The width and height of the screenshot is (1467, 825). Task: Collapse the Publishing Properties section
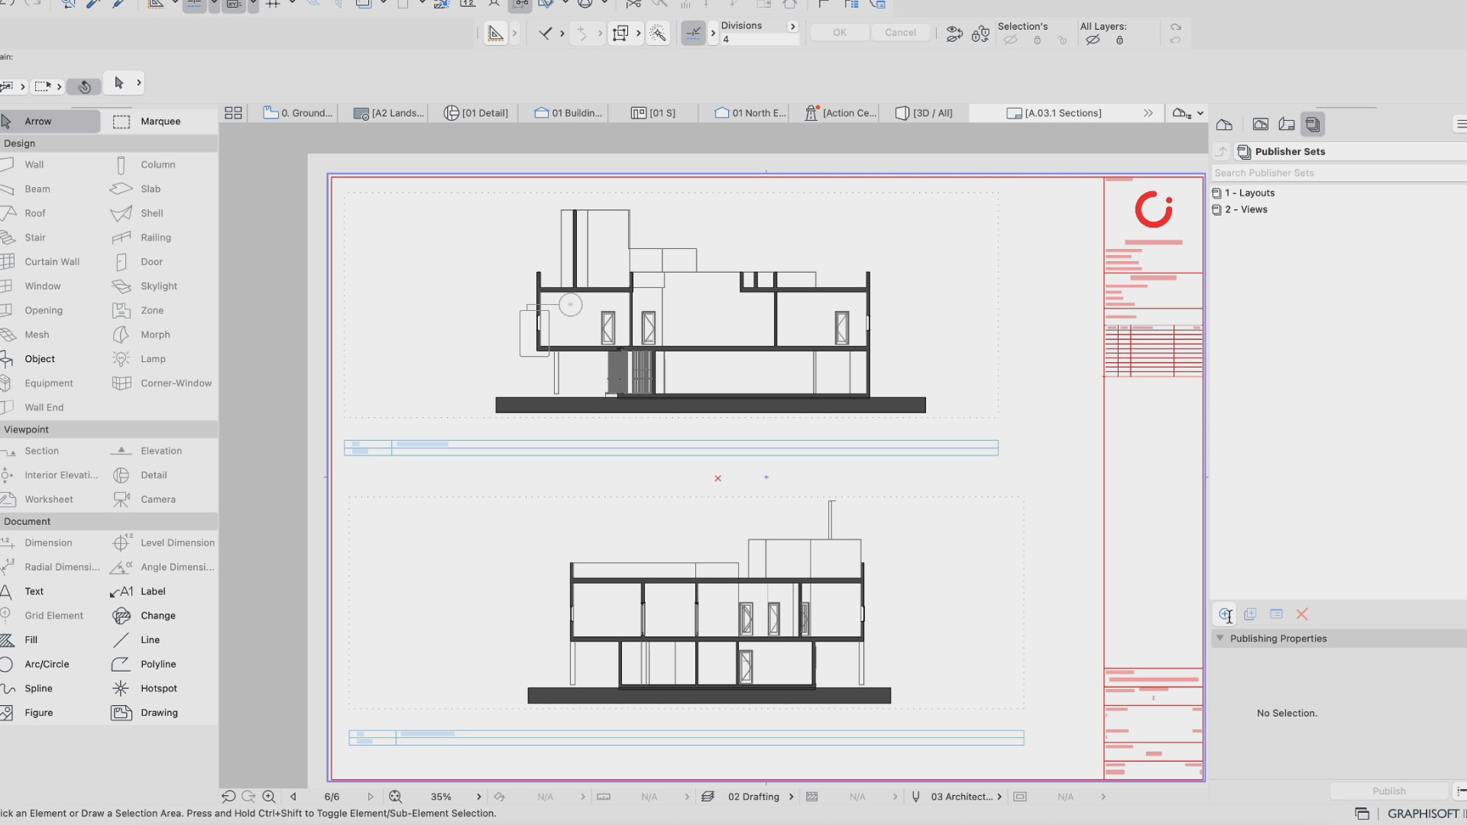point(1220,639)
